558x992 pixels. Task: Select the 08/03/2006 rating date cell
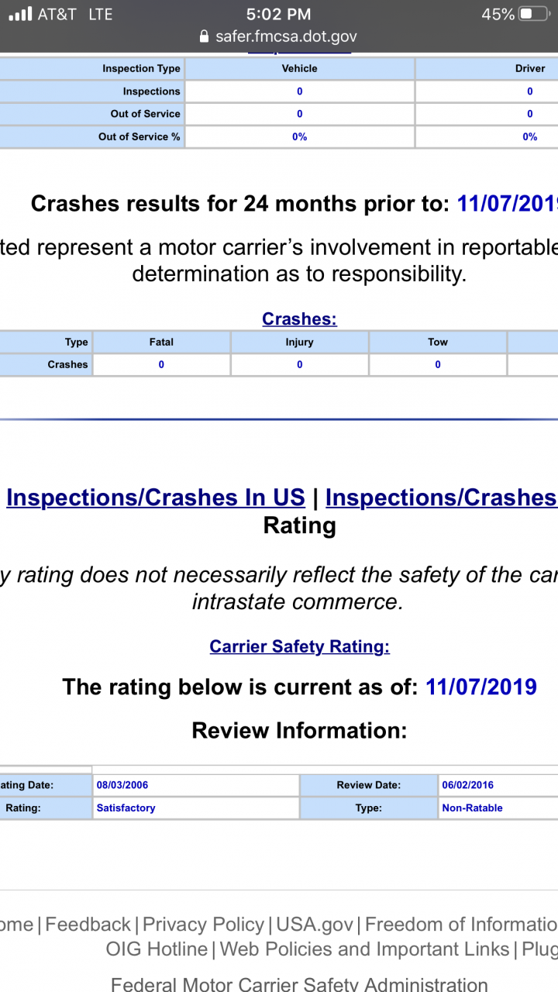(x=195, y=785)
